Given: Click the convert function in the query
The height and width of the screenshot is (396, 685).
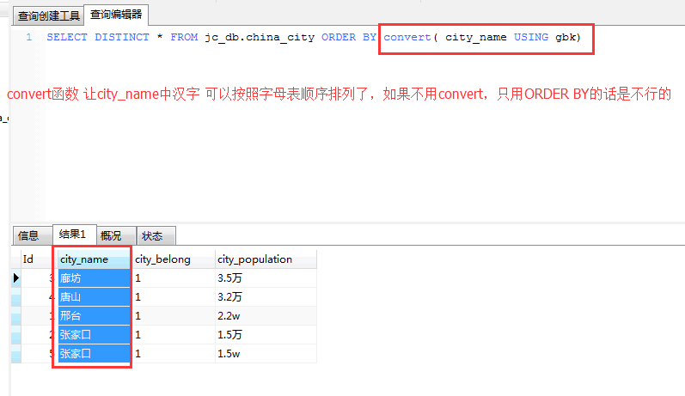Looking at the screenshot, I should coord(407,37).
